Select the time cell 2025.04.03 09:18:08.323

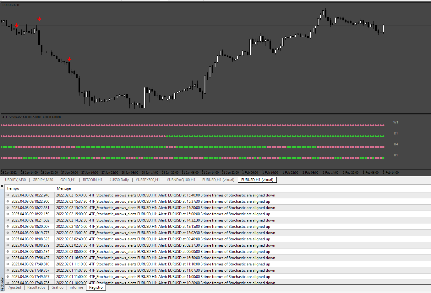click(x=30, y=239)
